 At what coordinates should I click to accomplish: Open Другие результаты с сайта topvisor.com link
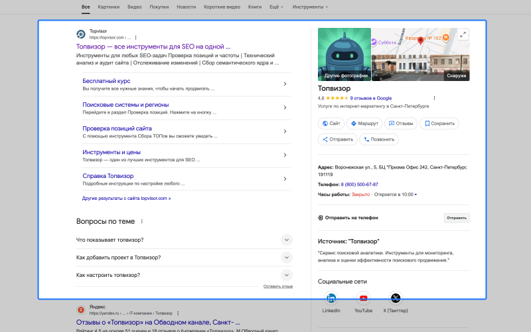pyautogui.click(x=126, y=198)
